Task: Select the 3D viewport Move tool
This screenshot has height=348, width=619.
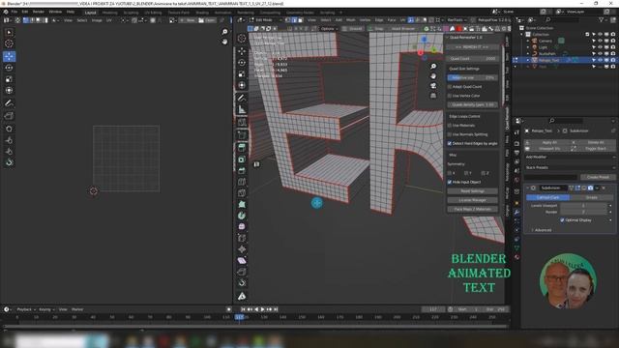Action: pos(242,51)
